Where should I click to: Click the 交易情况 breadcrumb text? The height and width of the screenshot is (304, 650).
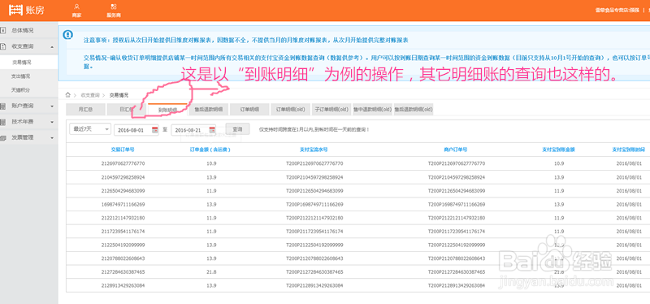[x=119, y=95]
